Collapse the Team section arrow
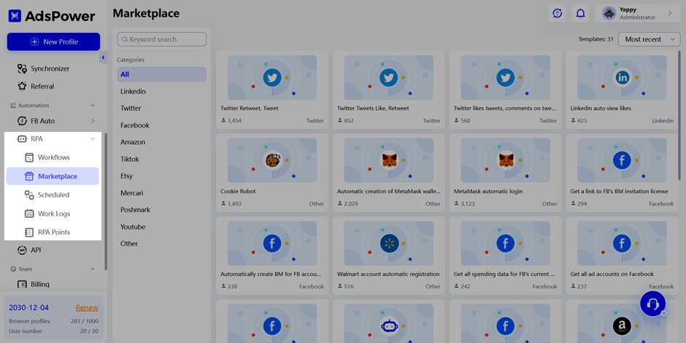Screen dimensions: 686x343 tap(92, 269)
